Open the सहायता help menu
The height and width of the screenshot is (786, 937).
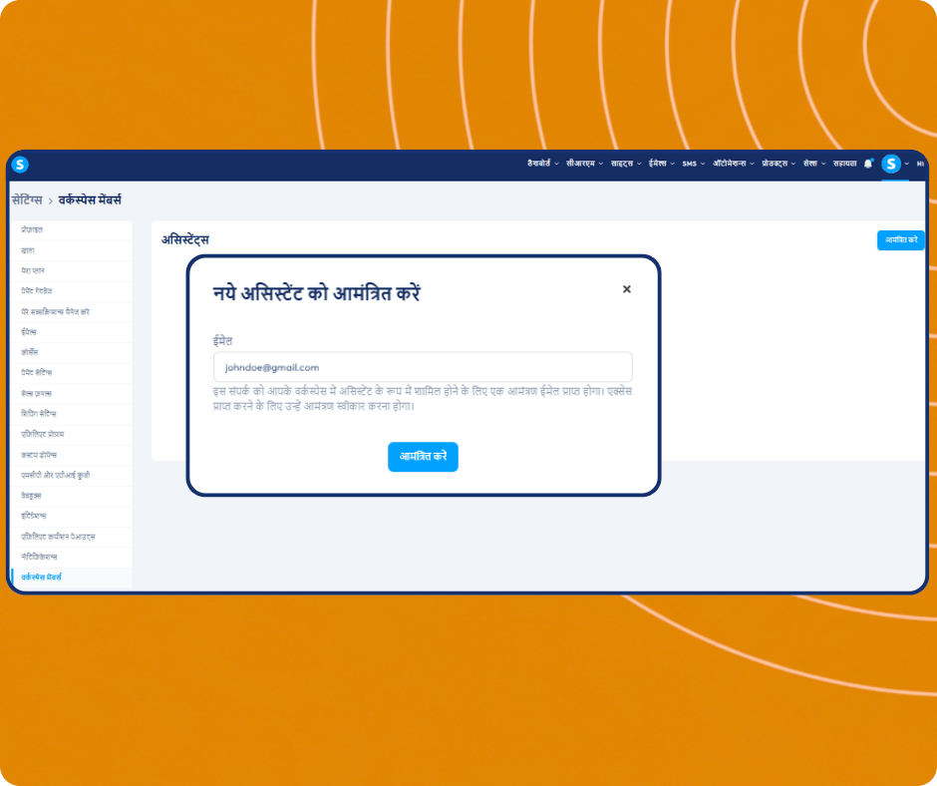(844, 164)
